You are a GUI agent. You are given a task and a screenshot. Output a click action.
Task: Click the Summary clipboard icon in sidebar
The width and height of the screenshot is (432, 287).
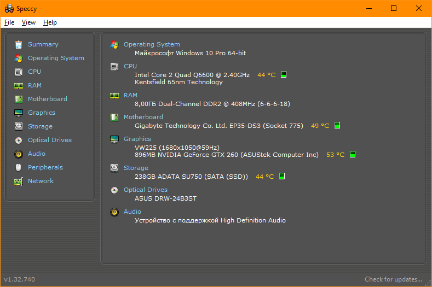(19, 45)
